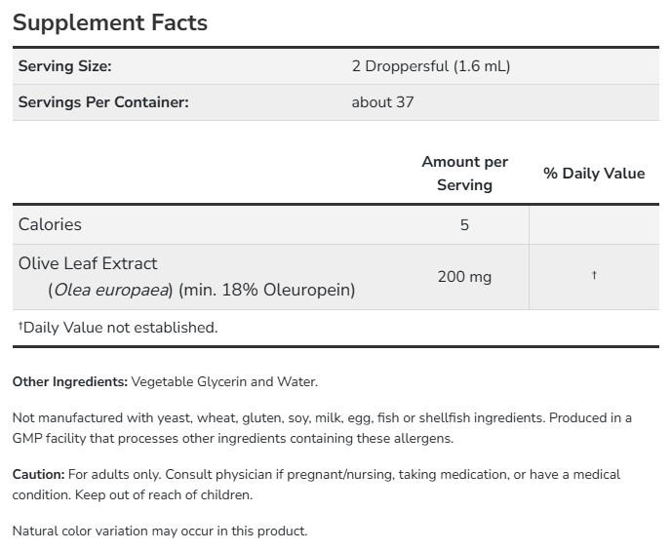Click the Other Ingredients bold label

(69, 381)
